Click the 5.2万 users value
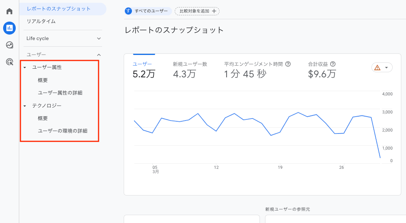The height and width of the screenshot is (223, 406). click(x=144, y=74)
